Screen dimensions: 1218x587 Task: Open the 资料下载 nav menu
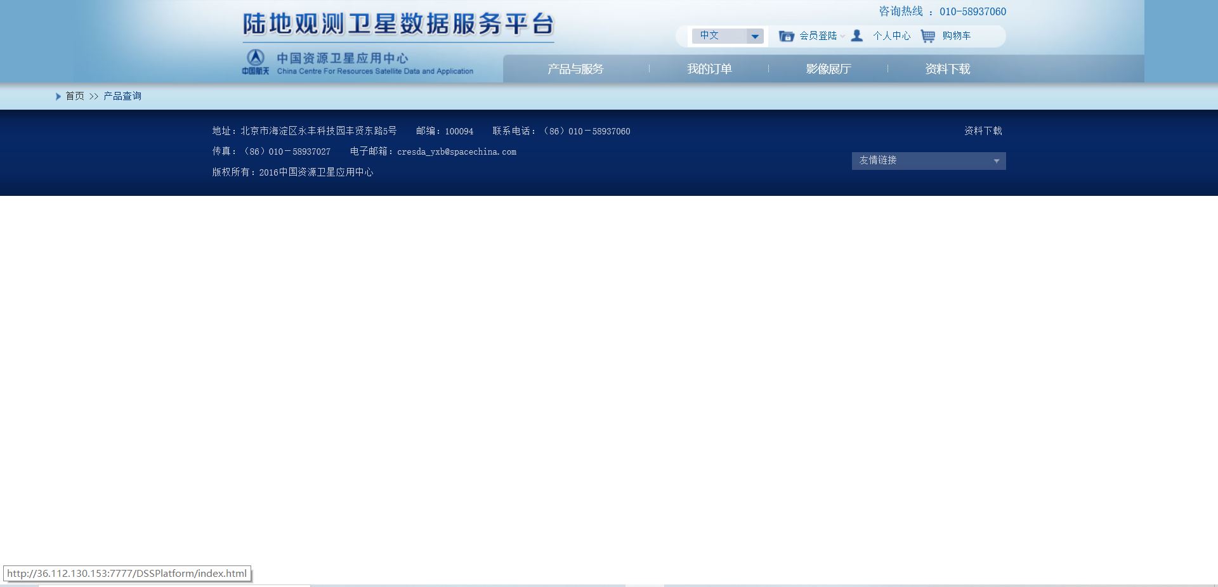(947, 69)
